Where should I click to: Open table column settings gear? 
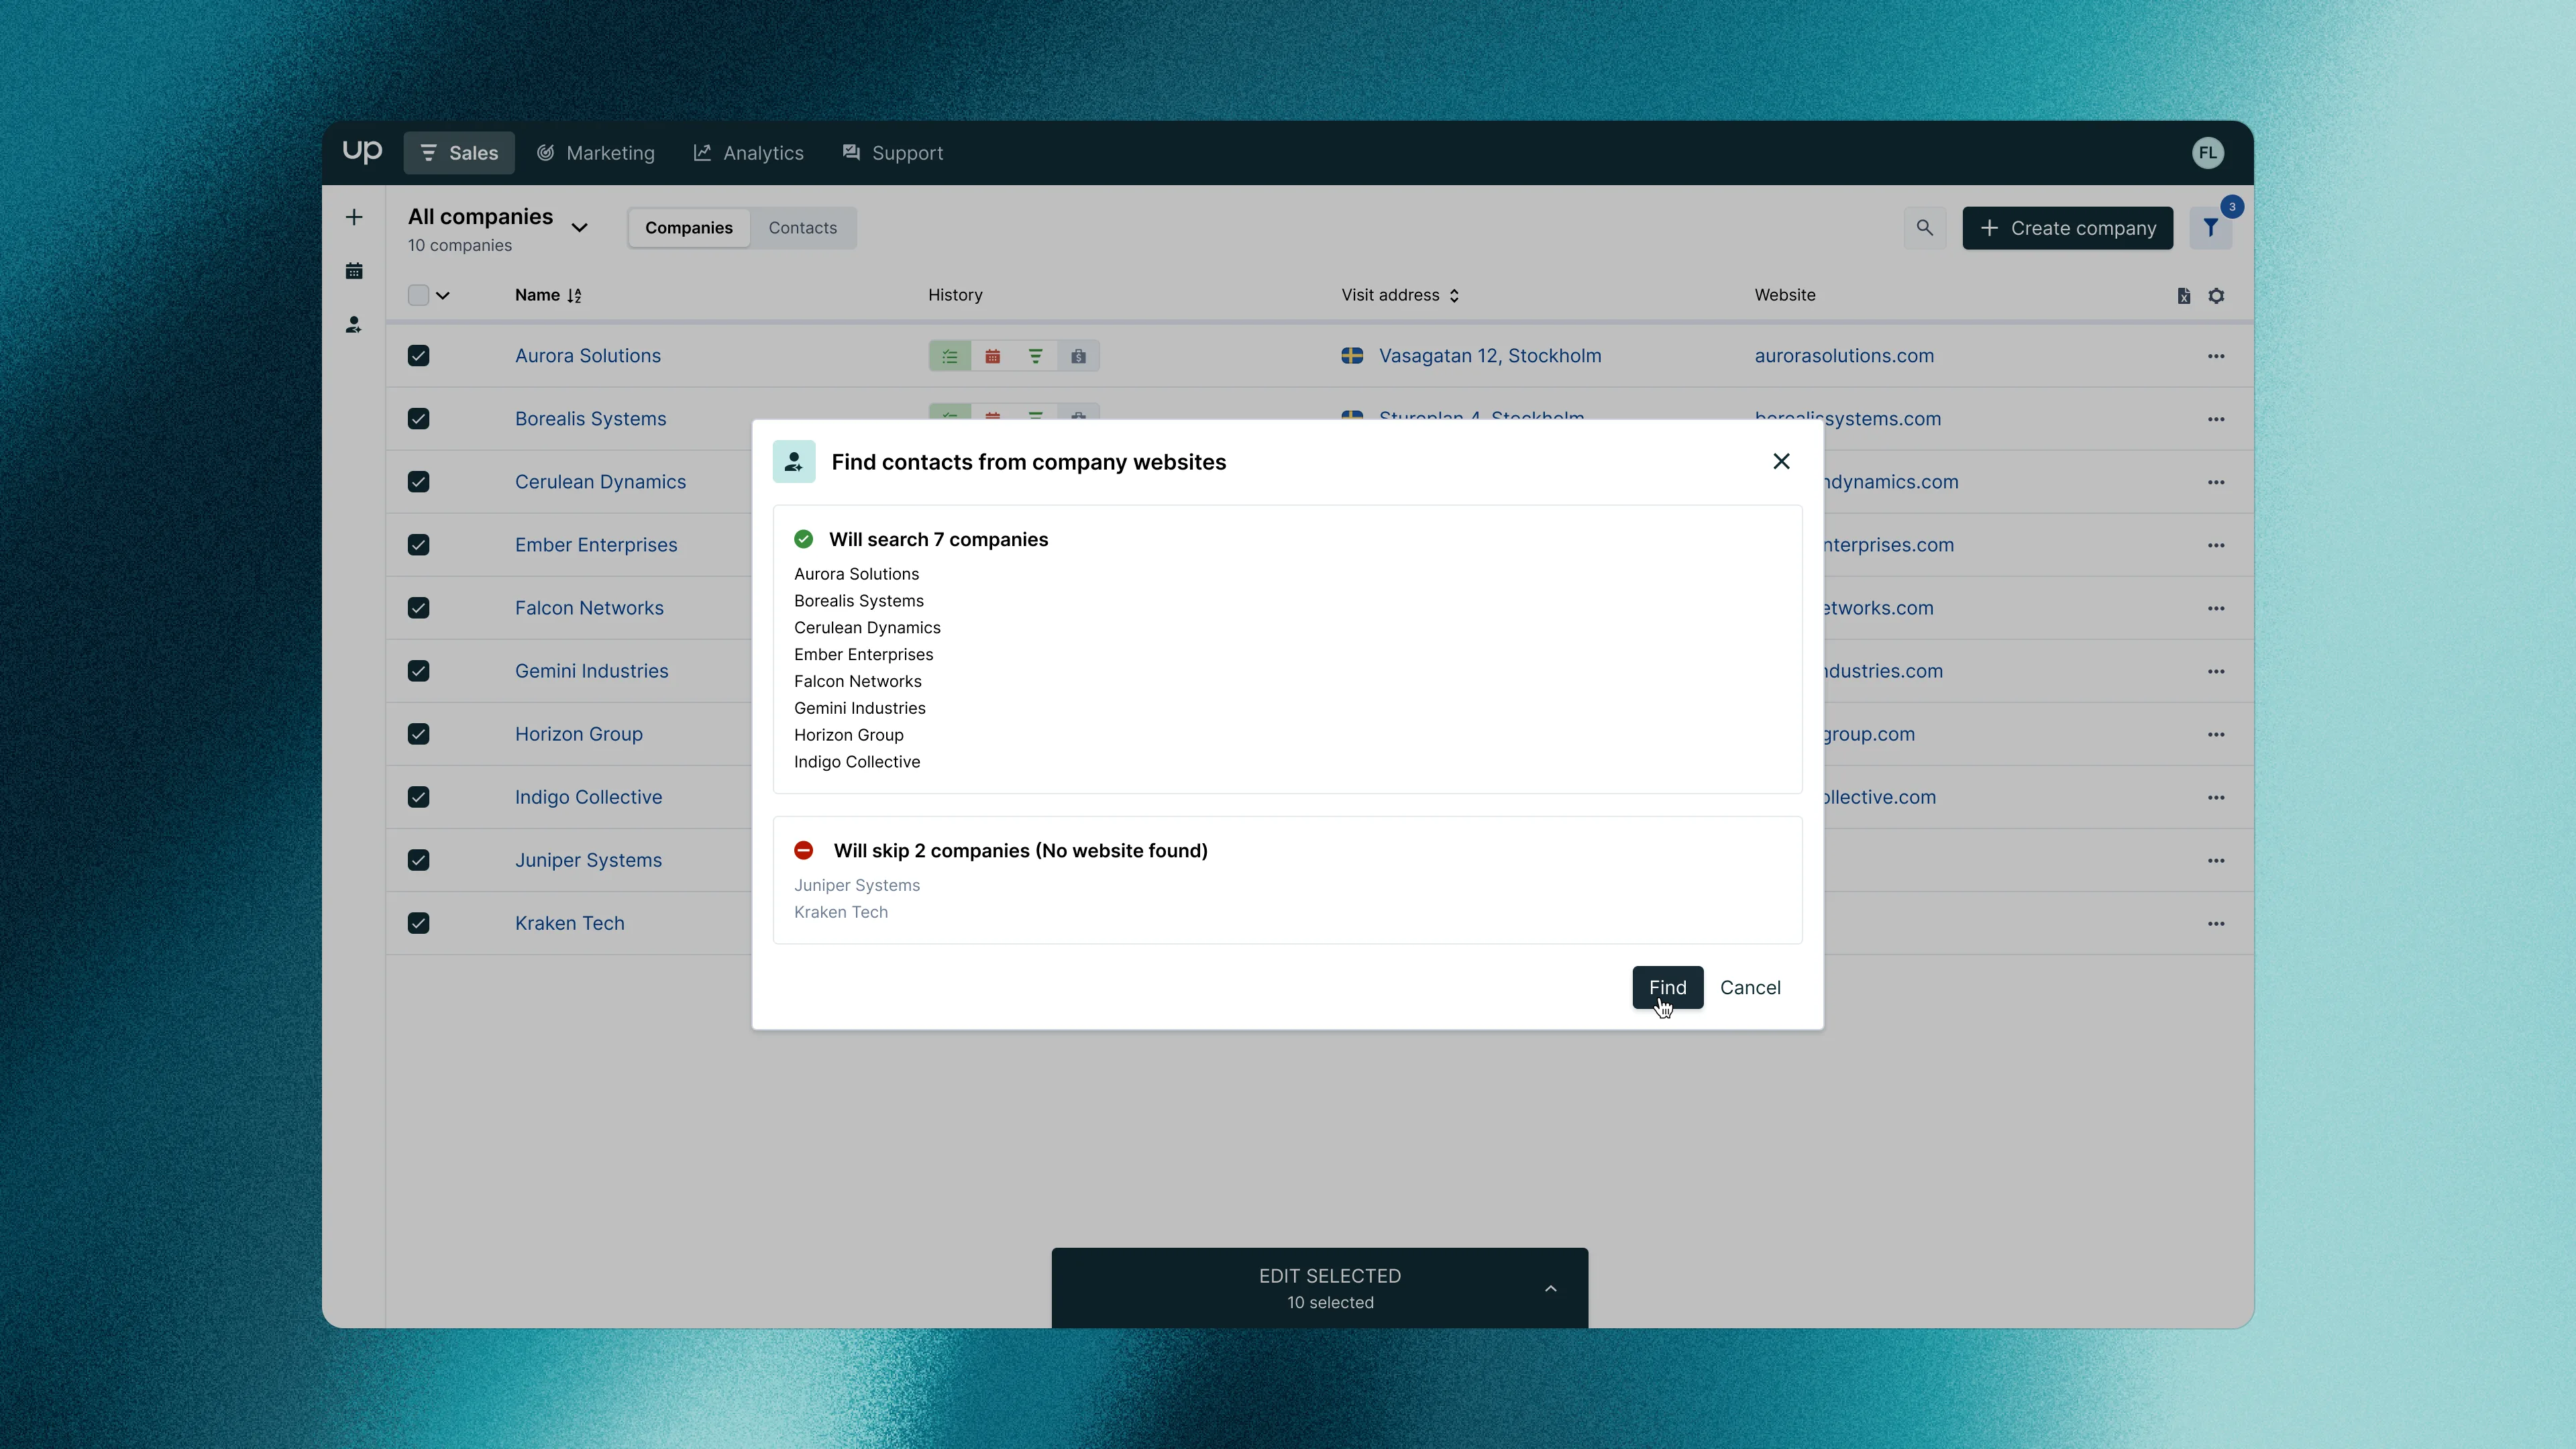tap(2216, 296)
